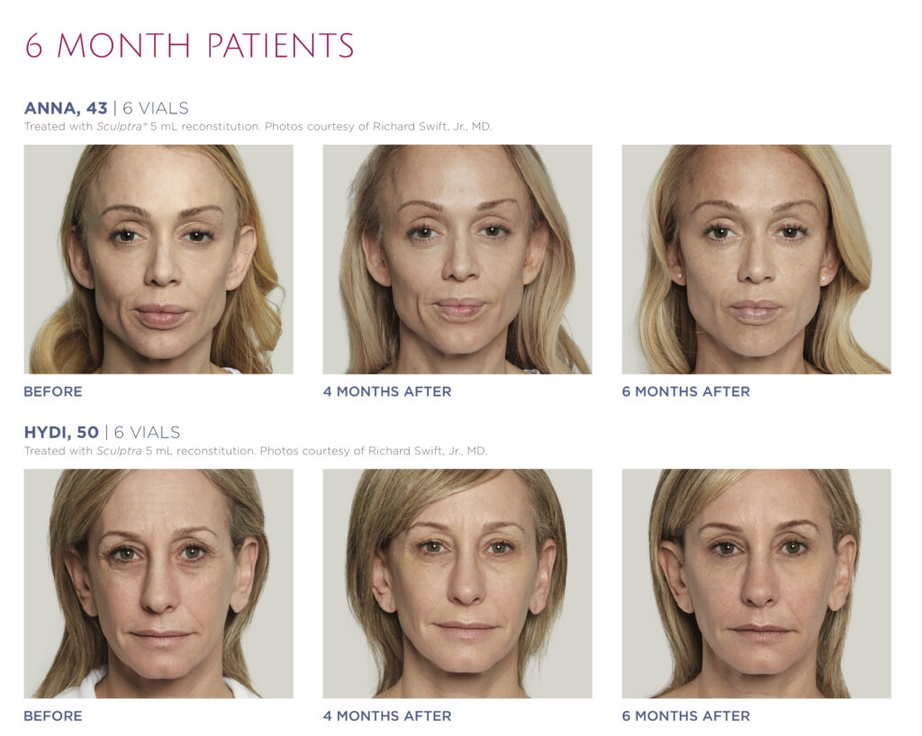The height and width of the screenshot is (736, 922).
Task: Click 4 MONTHS AFTER caption in Anna's row
Action: [387, 391]
